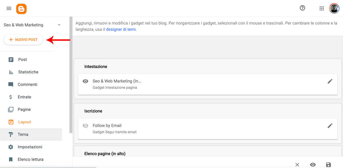Click the Impostazioni gear icon

pyautogui.click(x=11, y=147)
